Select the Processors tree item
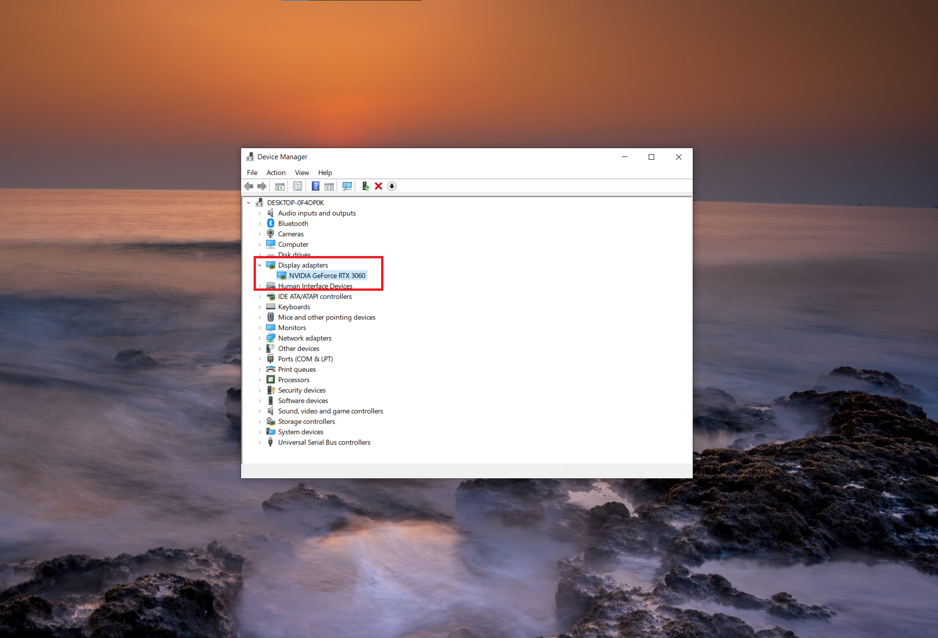This screenshot has height=638, width=938. [294, 380]
